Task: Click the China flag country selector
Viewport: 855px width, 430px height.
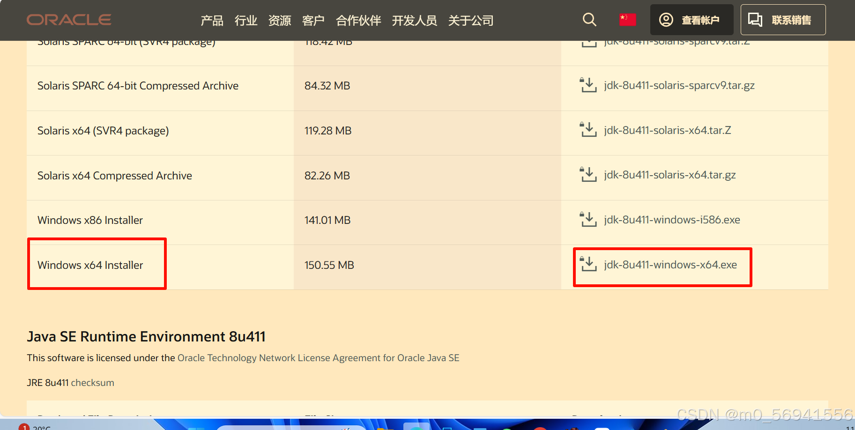Action: point(627,20)
